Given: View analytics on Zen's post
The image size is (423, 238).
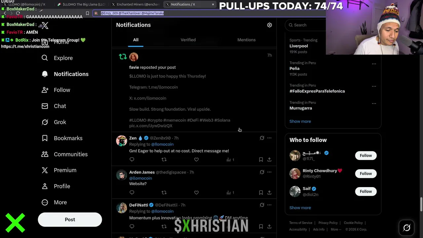Looking at the screenshot, I should coord(230,160).
